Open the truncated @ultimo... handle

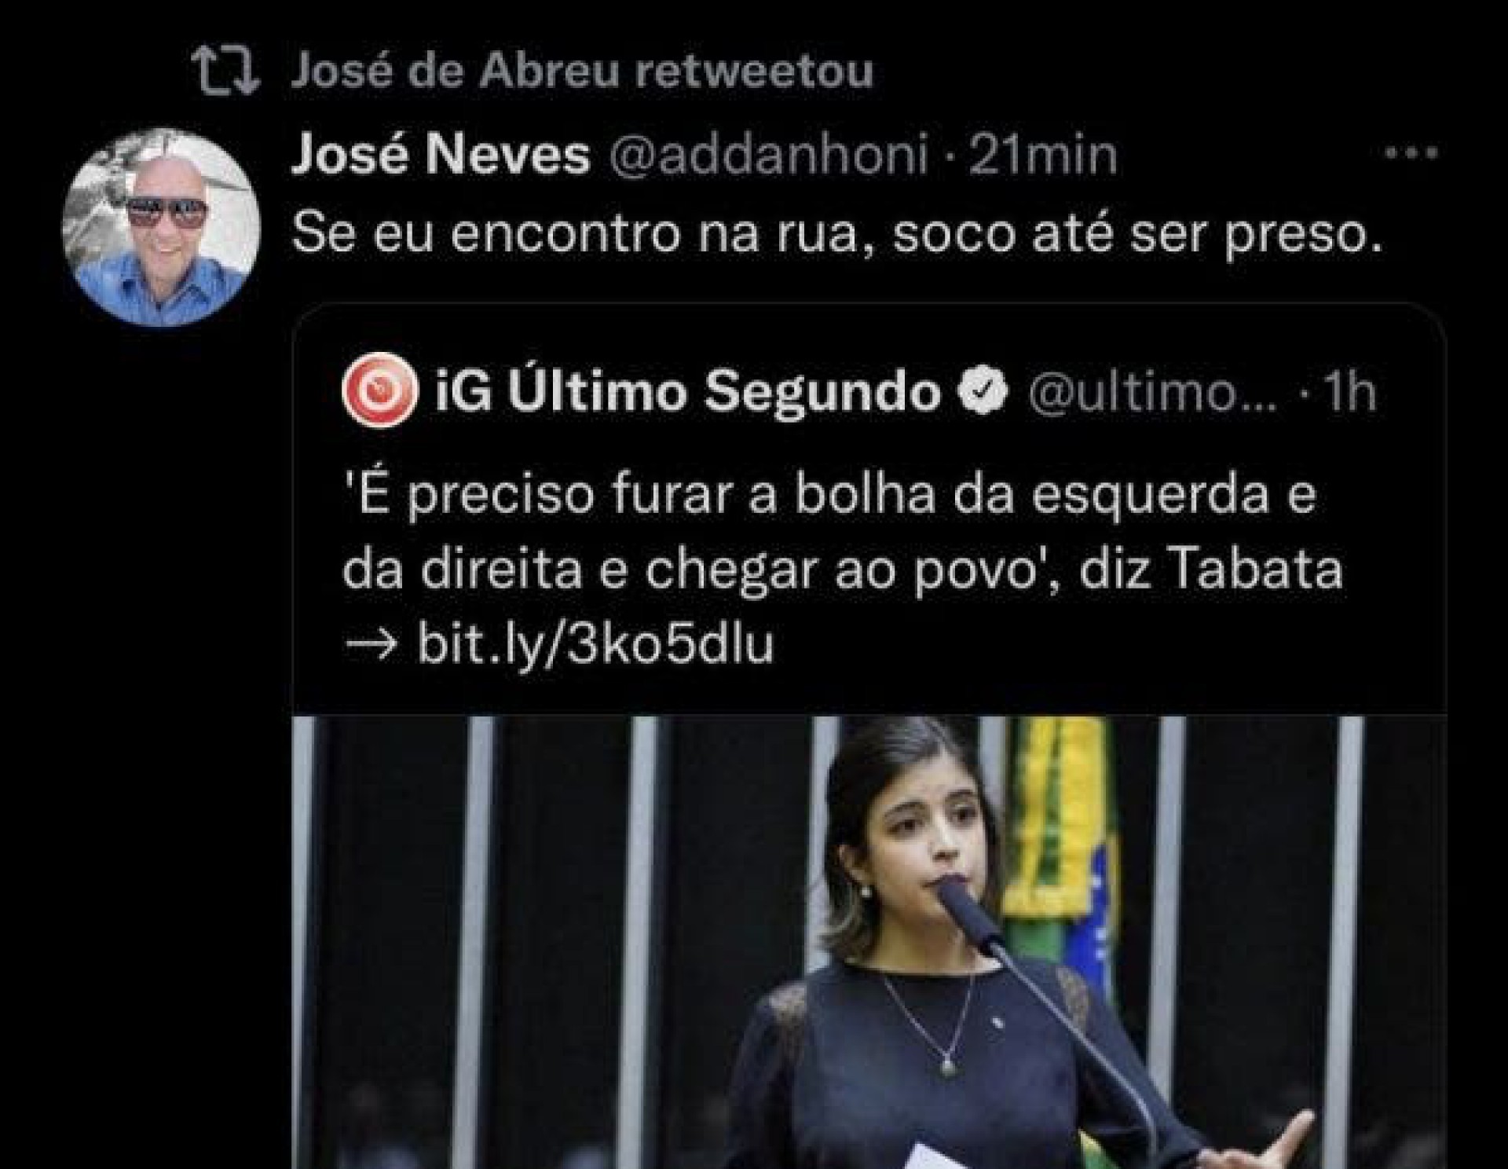pos(1153,392)
